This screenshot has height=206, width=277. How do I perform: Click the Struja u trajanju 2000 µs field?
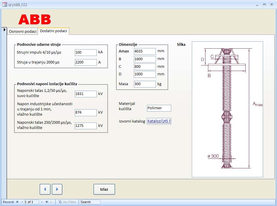[86, 62]
